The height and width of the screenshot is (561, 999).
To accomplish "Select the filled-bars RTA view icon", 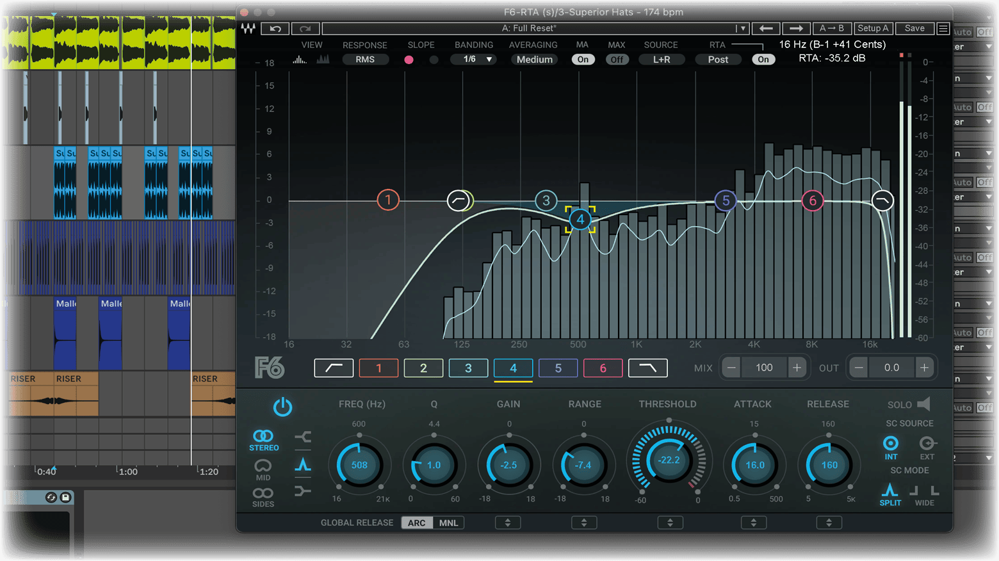I will point(323,60).
